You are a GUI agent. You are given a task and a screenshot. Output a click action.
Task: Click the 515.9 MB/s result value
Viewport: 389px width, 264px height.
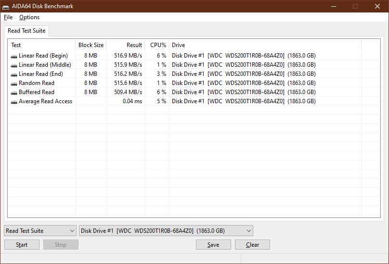[128, 65]
